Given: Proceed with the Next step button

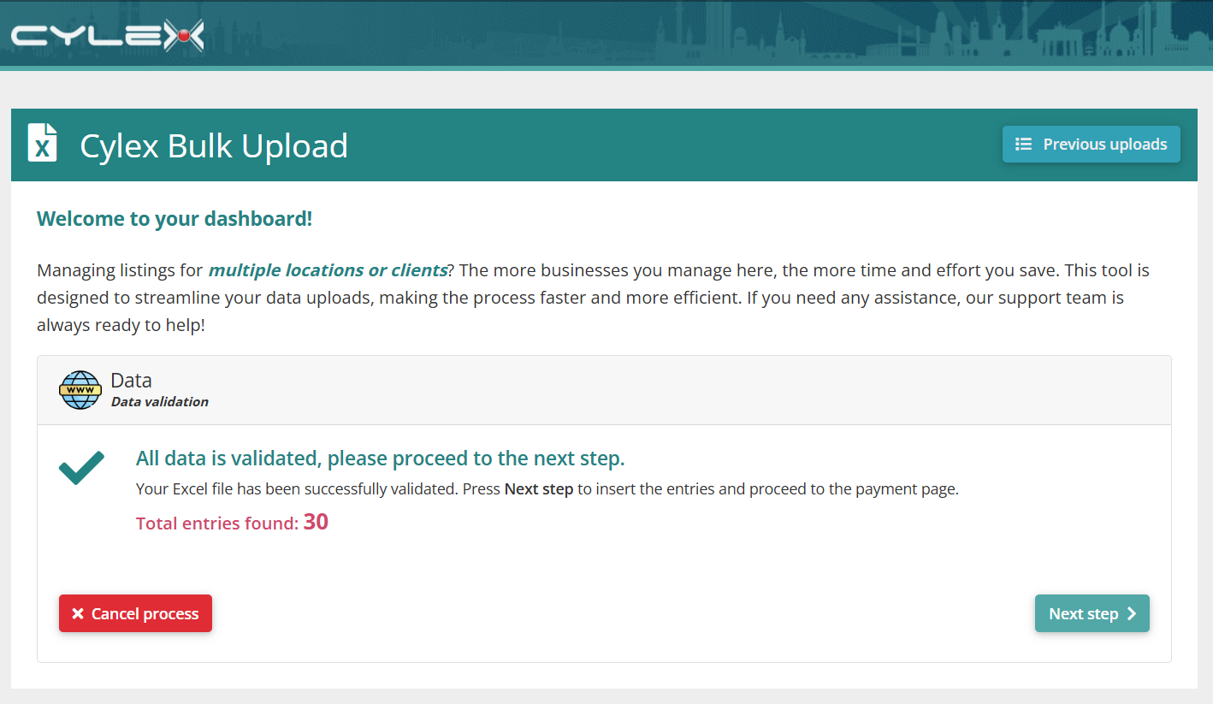Looking at the screenshot, I should coord(1092,613).
